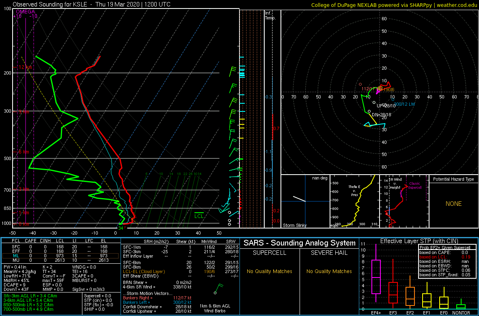Click the 'based on STPC:' probability row
This screenshot has width=479, height=316.
click(446, 270)
